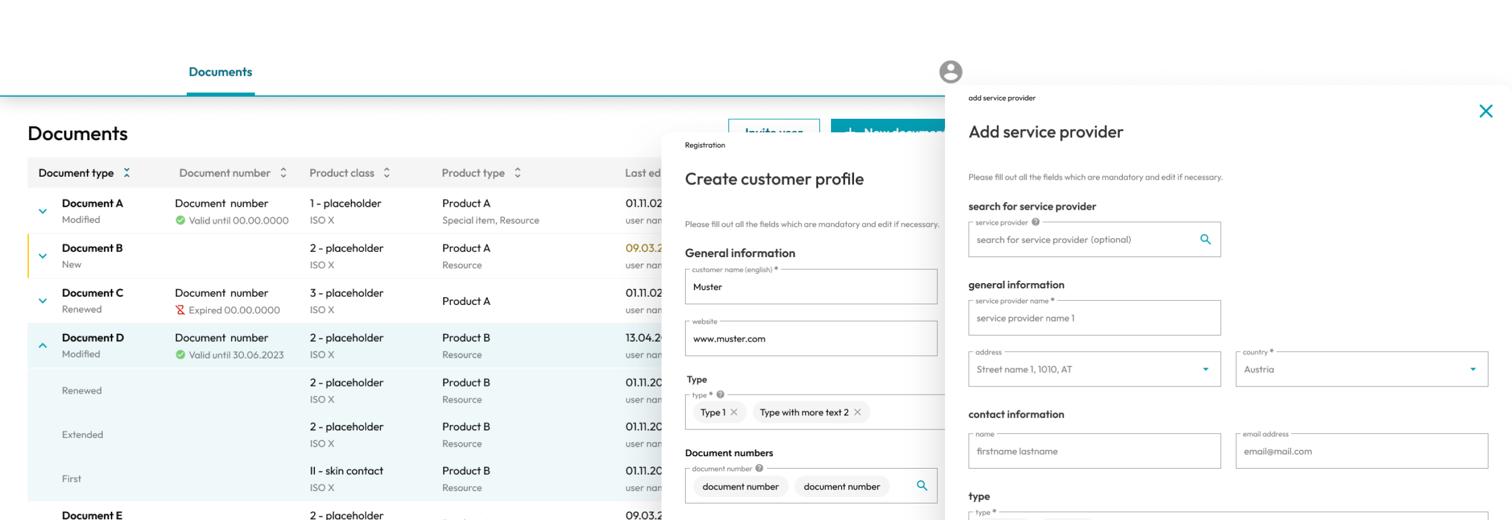
Task: Sort table by Product class
Action: coord(387,173)
